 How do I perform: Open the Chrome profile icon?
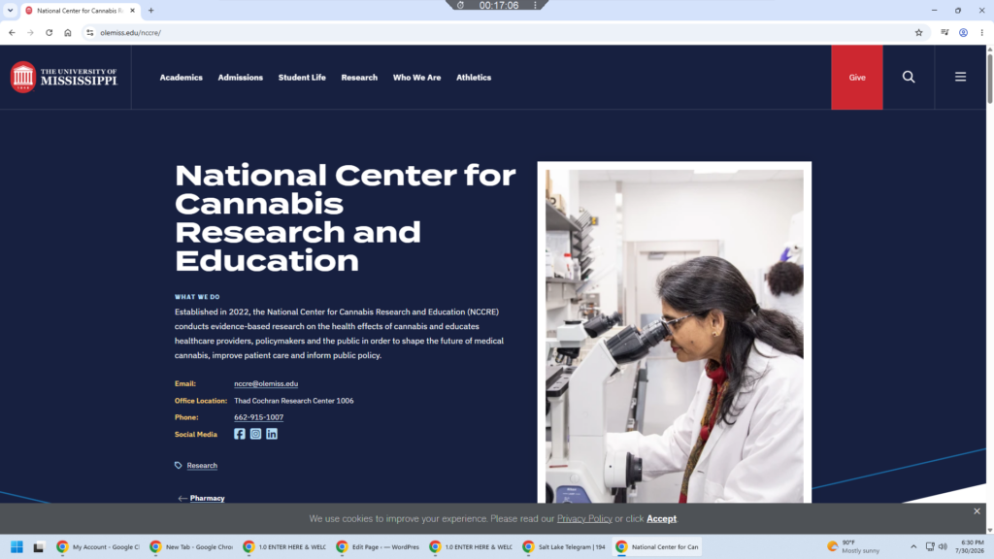click(x=963, y=33)
